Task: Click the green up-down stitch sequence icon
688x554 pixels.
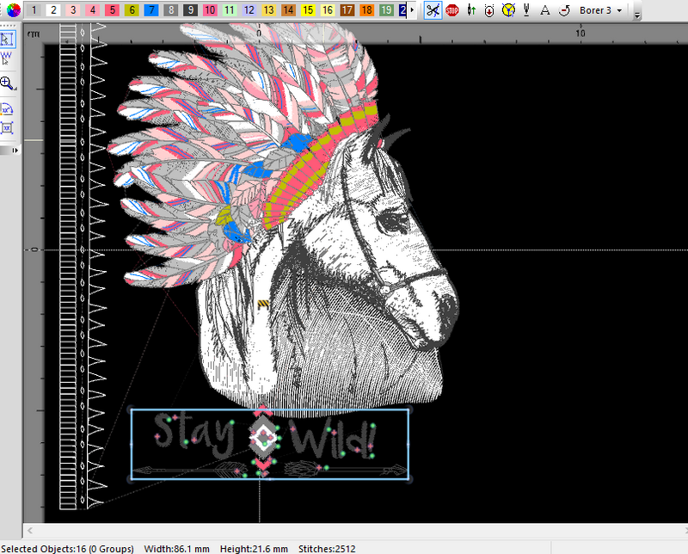Action: [471, 10]
